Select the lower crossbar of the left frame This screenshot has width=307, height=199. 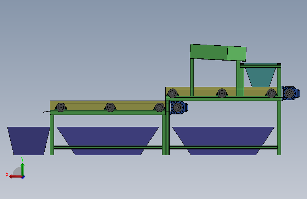(108, 148)
